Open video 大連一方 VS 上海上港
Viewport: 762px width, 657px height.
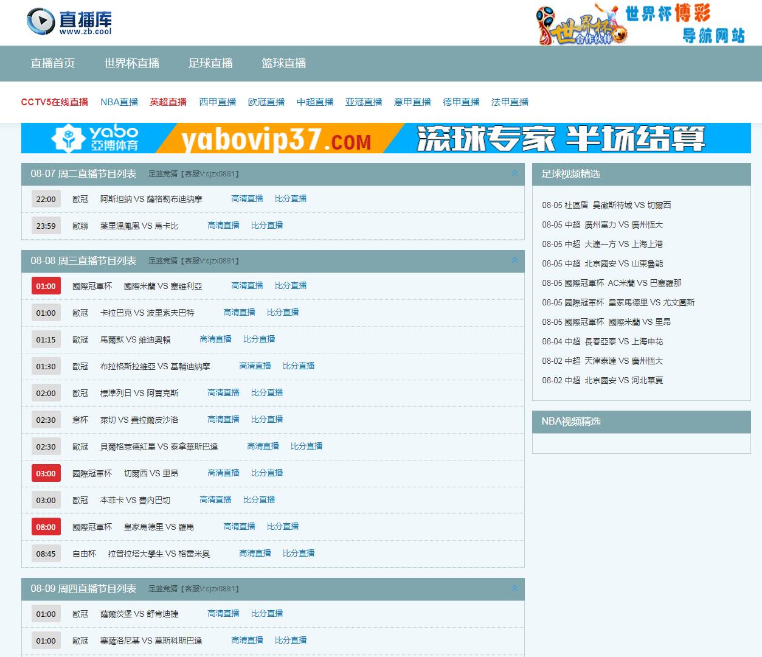pyautogui.click(x=602, y=245)
